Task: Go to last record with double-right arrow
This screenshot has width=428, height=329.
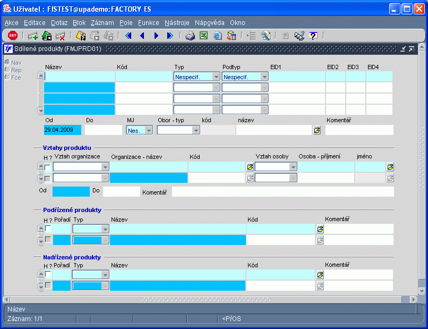Action: 170,36
